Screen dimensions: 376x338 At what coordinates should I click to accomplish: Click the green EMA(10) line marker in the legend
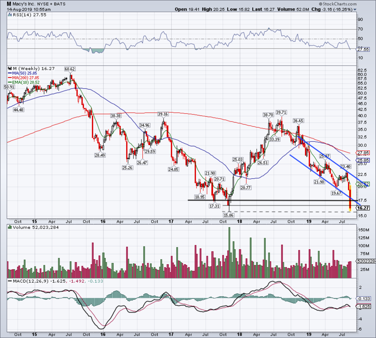(x=10, y=82)
